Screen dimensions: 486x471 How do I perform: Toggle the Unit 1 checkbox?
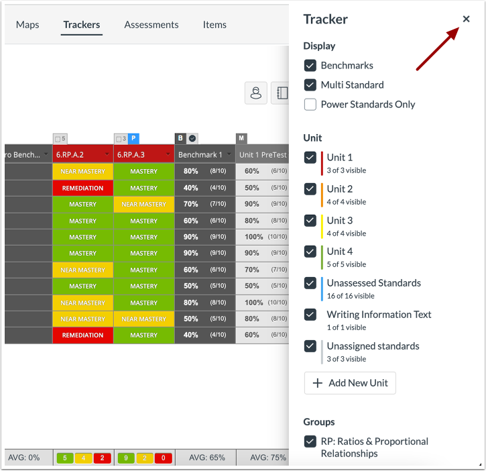pos(310,157)
